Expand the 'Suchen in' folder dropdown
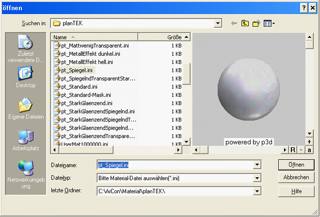Viewport: 320px width, 217px height. pyautogui.click(x=218, y=23)
